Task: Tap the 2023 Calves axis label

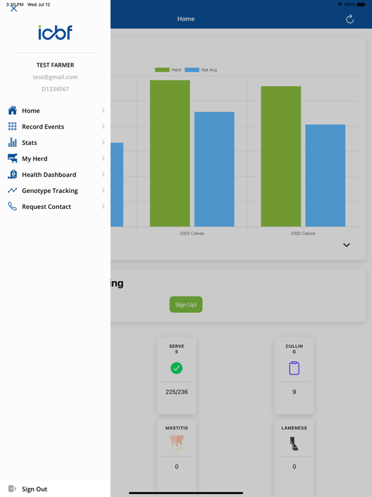Action: point(192,233)
